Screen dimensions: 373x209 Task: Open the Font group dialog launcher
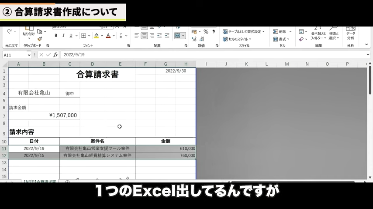pos(128,46)
